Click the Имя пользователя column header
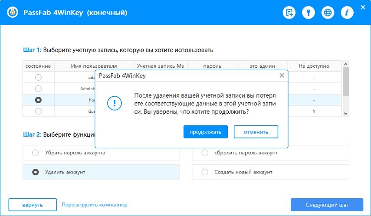The image size is (371, 216). [94, 66]
